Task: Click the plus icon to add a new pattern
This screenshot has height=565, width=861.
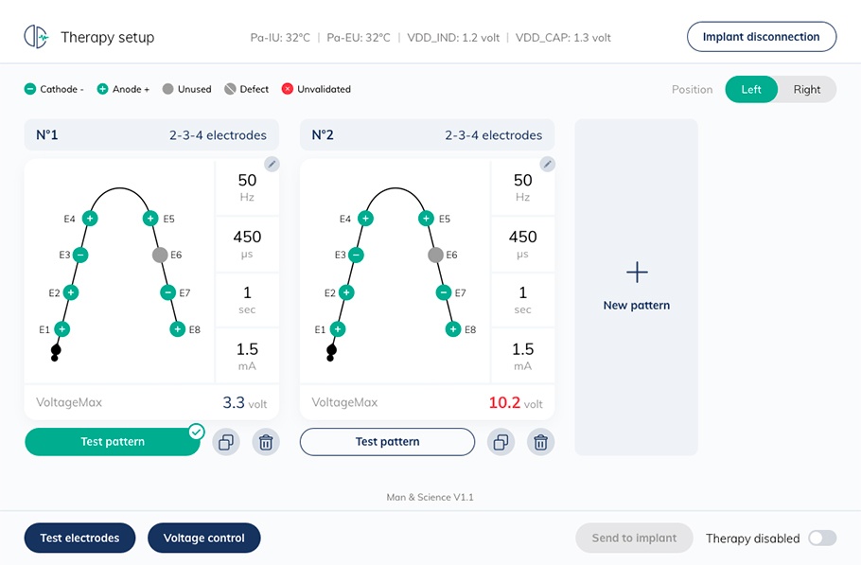Action: pyautogui.click(x=637, y=273)
